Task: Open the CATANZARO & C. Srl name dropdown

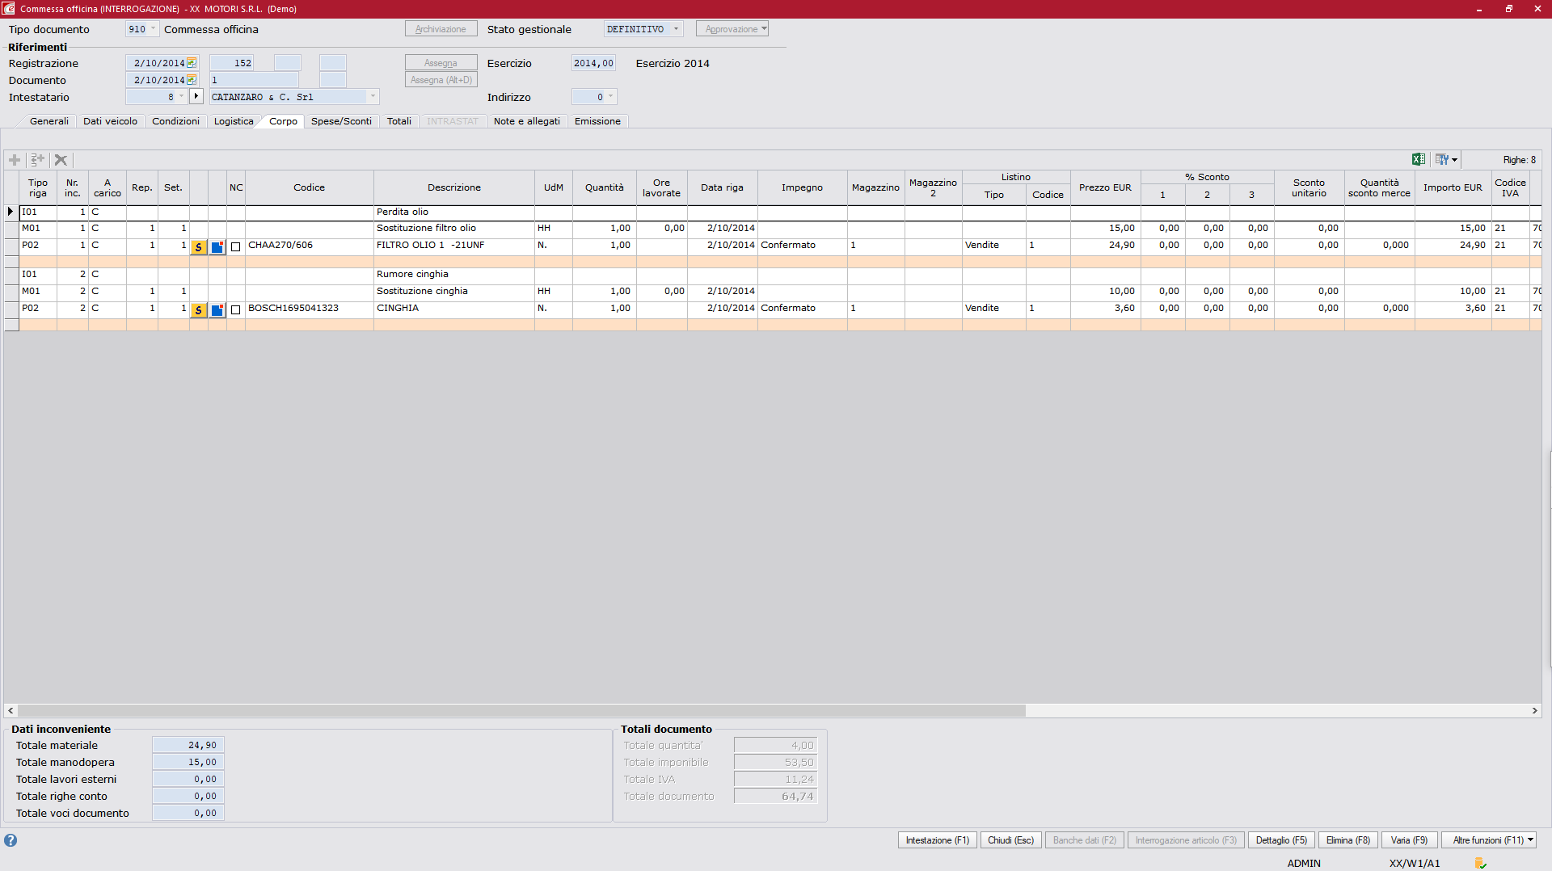Action: click(373, 97)
